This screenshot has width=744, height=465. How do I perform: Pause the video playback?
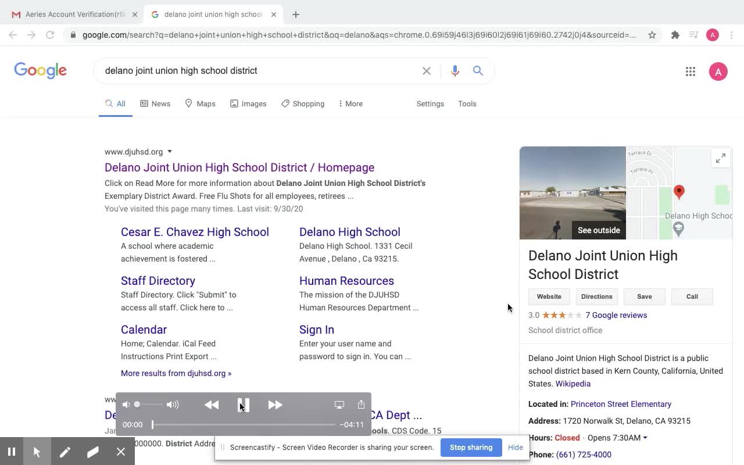tap(244, 405)
